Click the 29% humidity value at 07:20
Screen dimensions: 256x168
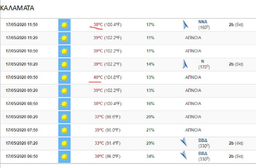[x=150, y=143]
